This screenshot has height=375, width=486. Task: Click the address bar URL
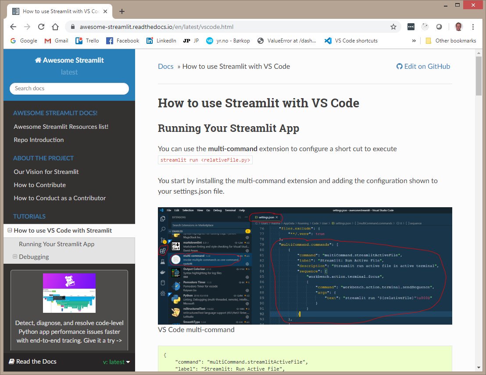(x=157, y=27)
